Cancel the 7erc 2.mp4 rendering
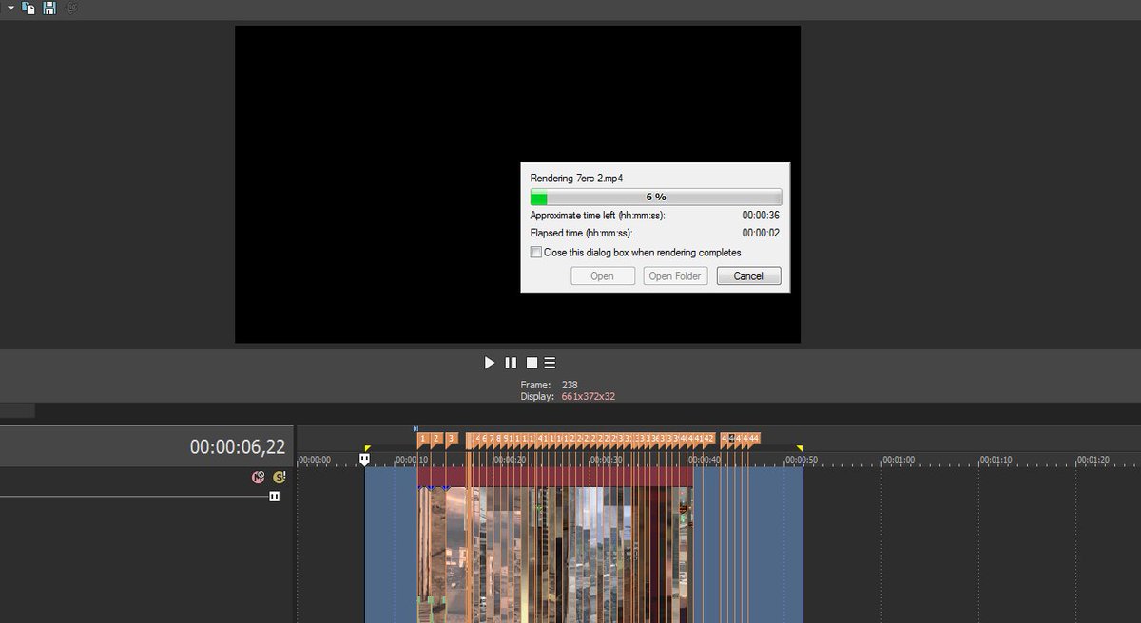The height and width of the screenshot is (623, 1141). (x=748, y=276)
